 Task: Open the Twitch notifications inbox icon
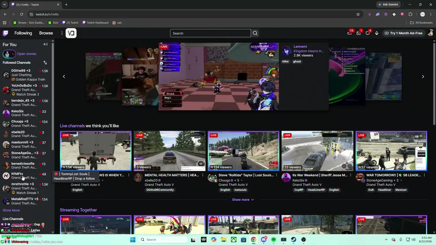pos(358,33)
